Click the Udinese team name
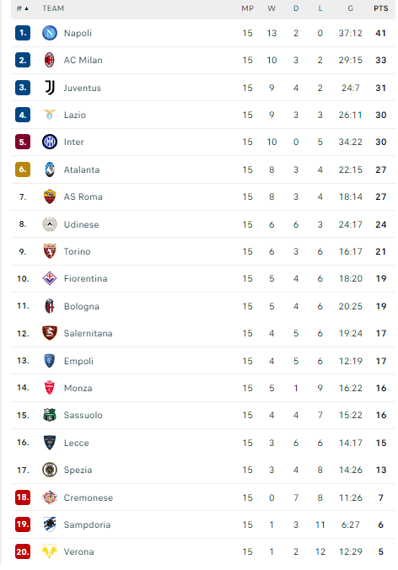This screenshot has width=398, height=570. 82,224
